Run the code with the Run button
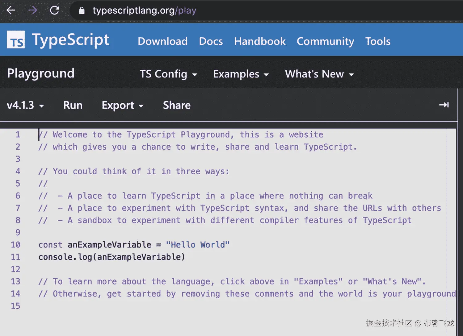 tap(73, 105)
